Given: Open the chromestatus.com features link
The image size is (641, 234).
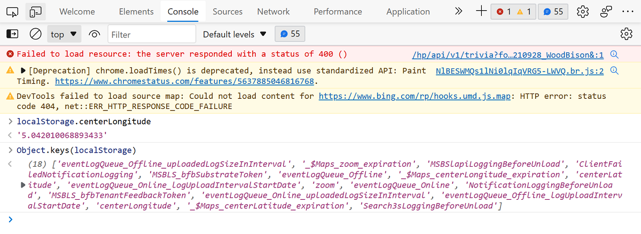Looking at the screenshot, I should 185,82.
